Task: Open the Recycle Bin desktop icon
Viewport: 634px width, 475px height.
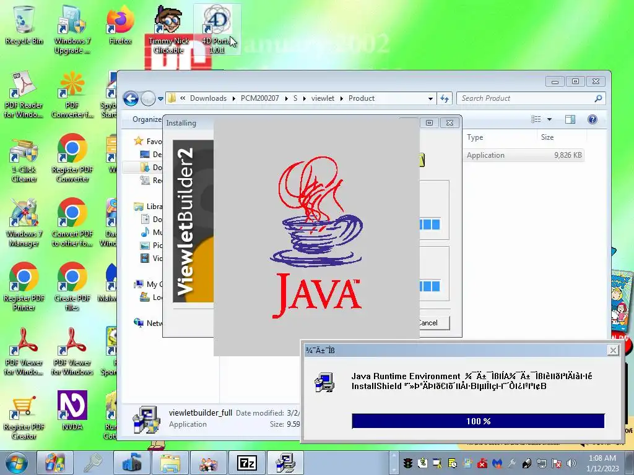Action: (24, 25)
